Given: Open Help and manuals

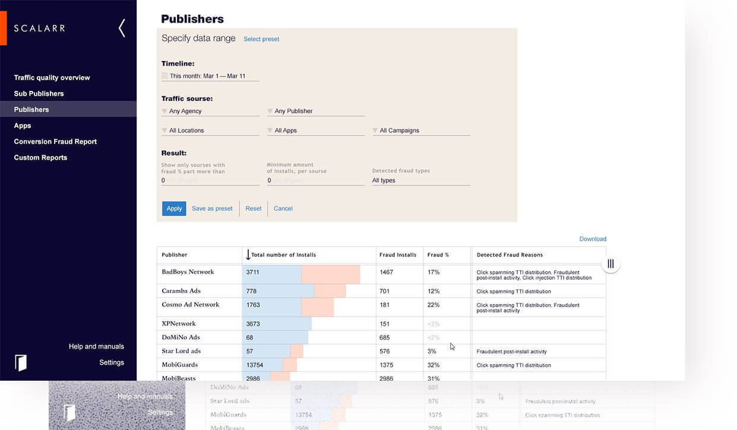Looking at the screenshot, I should click(x=96, y=347).
